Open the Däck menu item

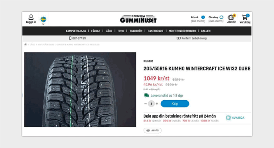[109, 31]
